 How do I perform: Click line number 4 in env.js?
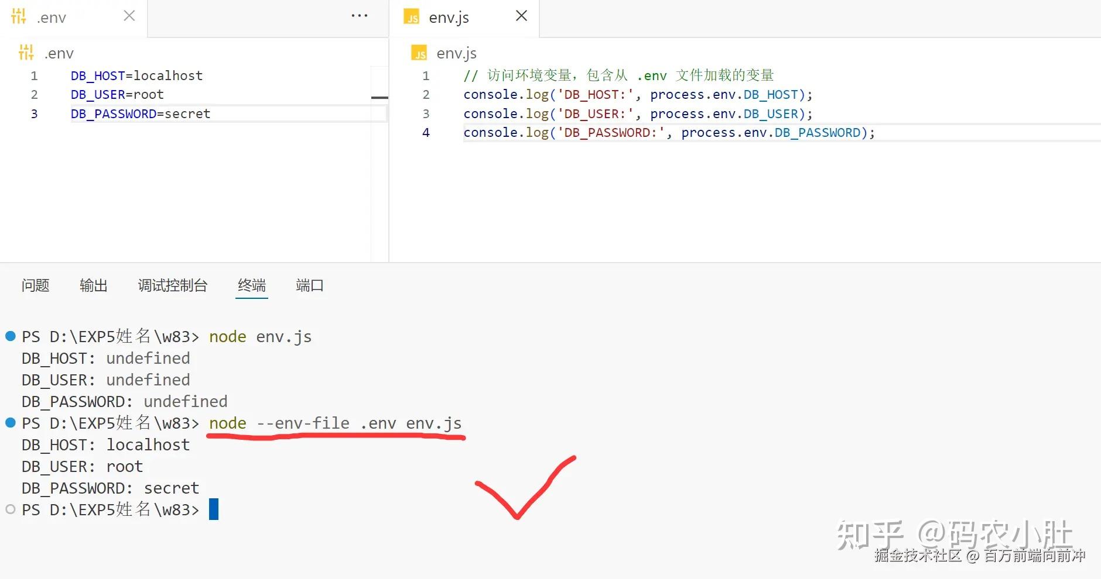pos(426,132)
